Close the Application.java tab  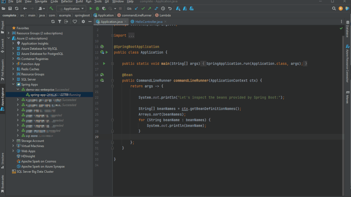126,22
